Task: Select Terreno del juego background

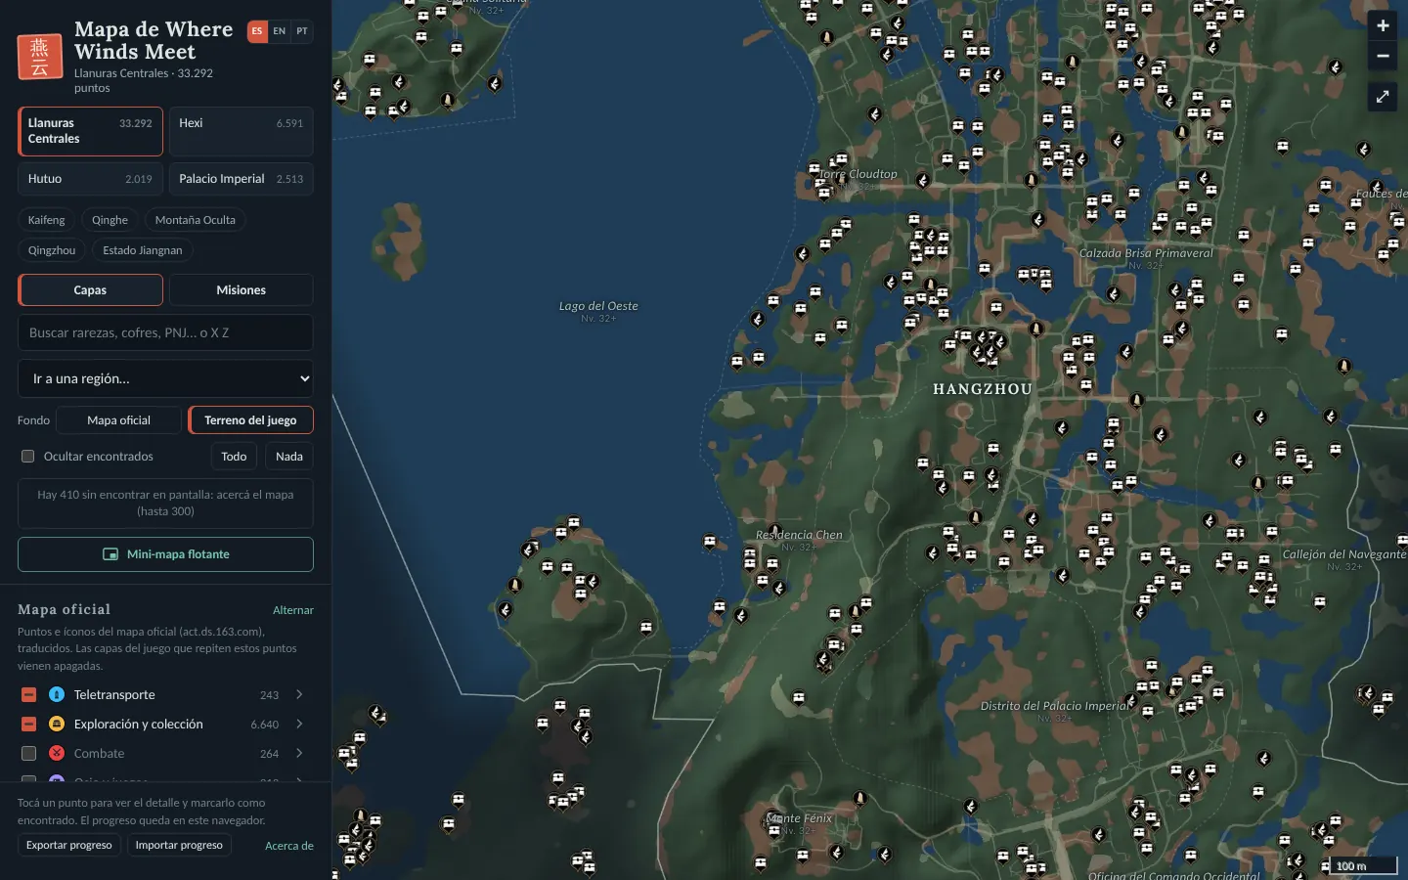Action: 250,420
